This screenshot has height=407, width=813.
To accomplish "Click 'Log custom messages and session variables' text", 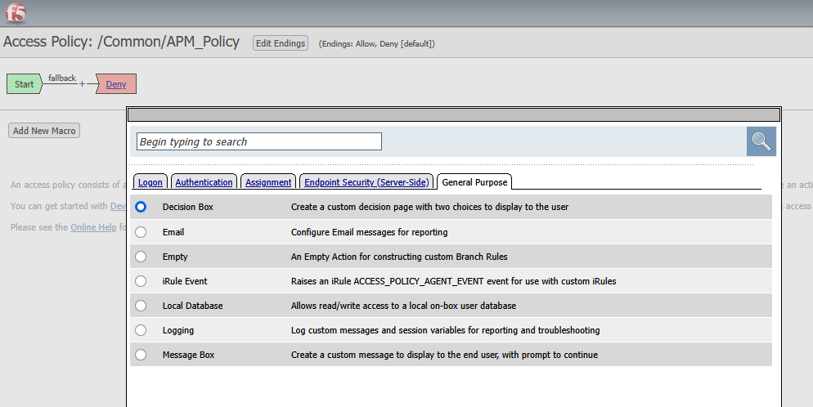I will [x=446, y=330].
